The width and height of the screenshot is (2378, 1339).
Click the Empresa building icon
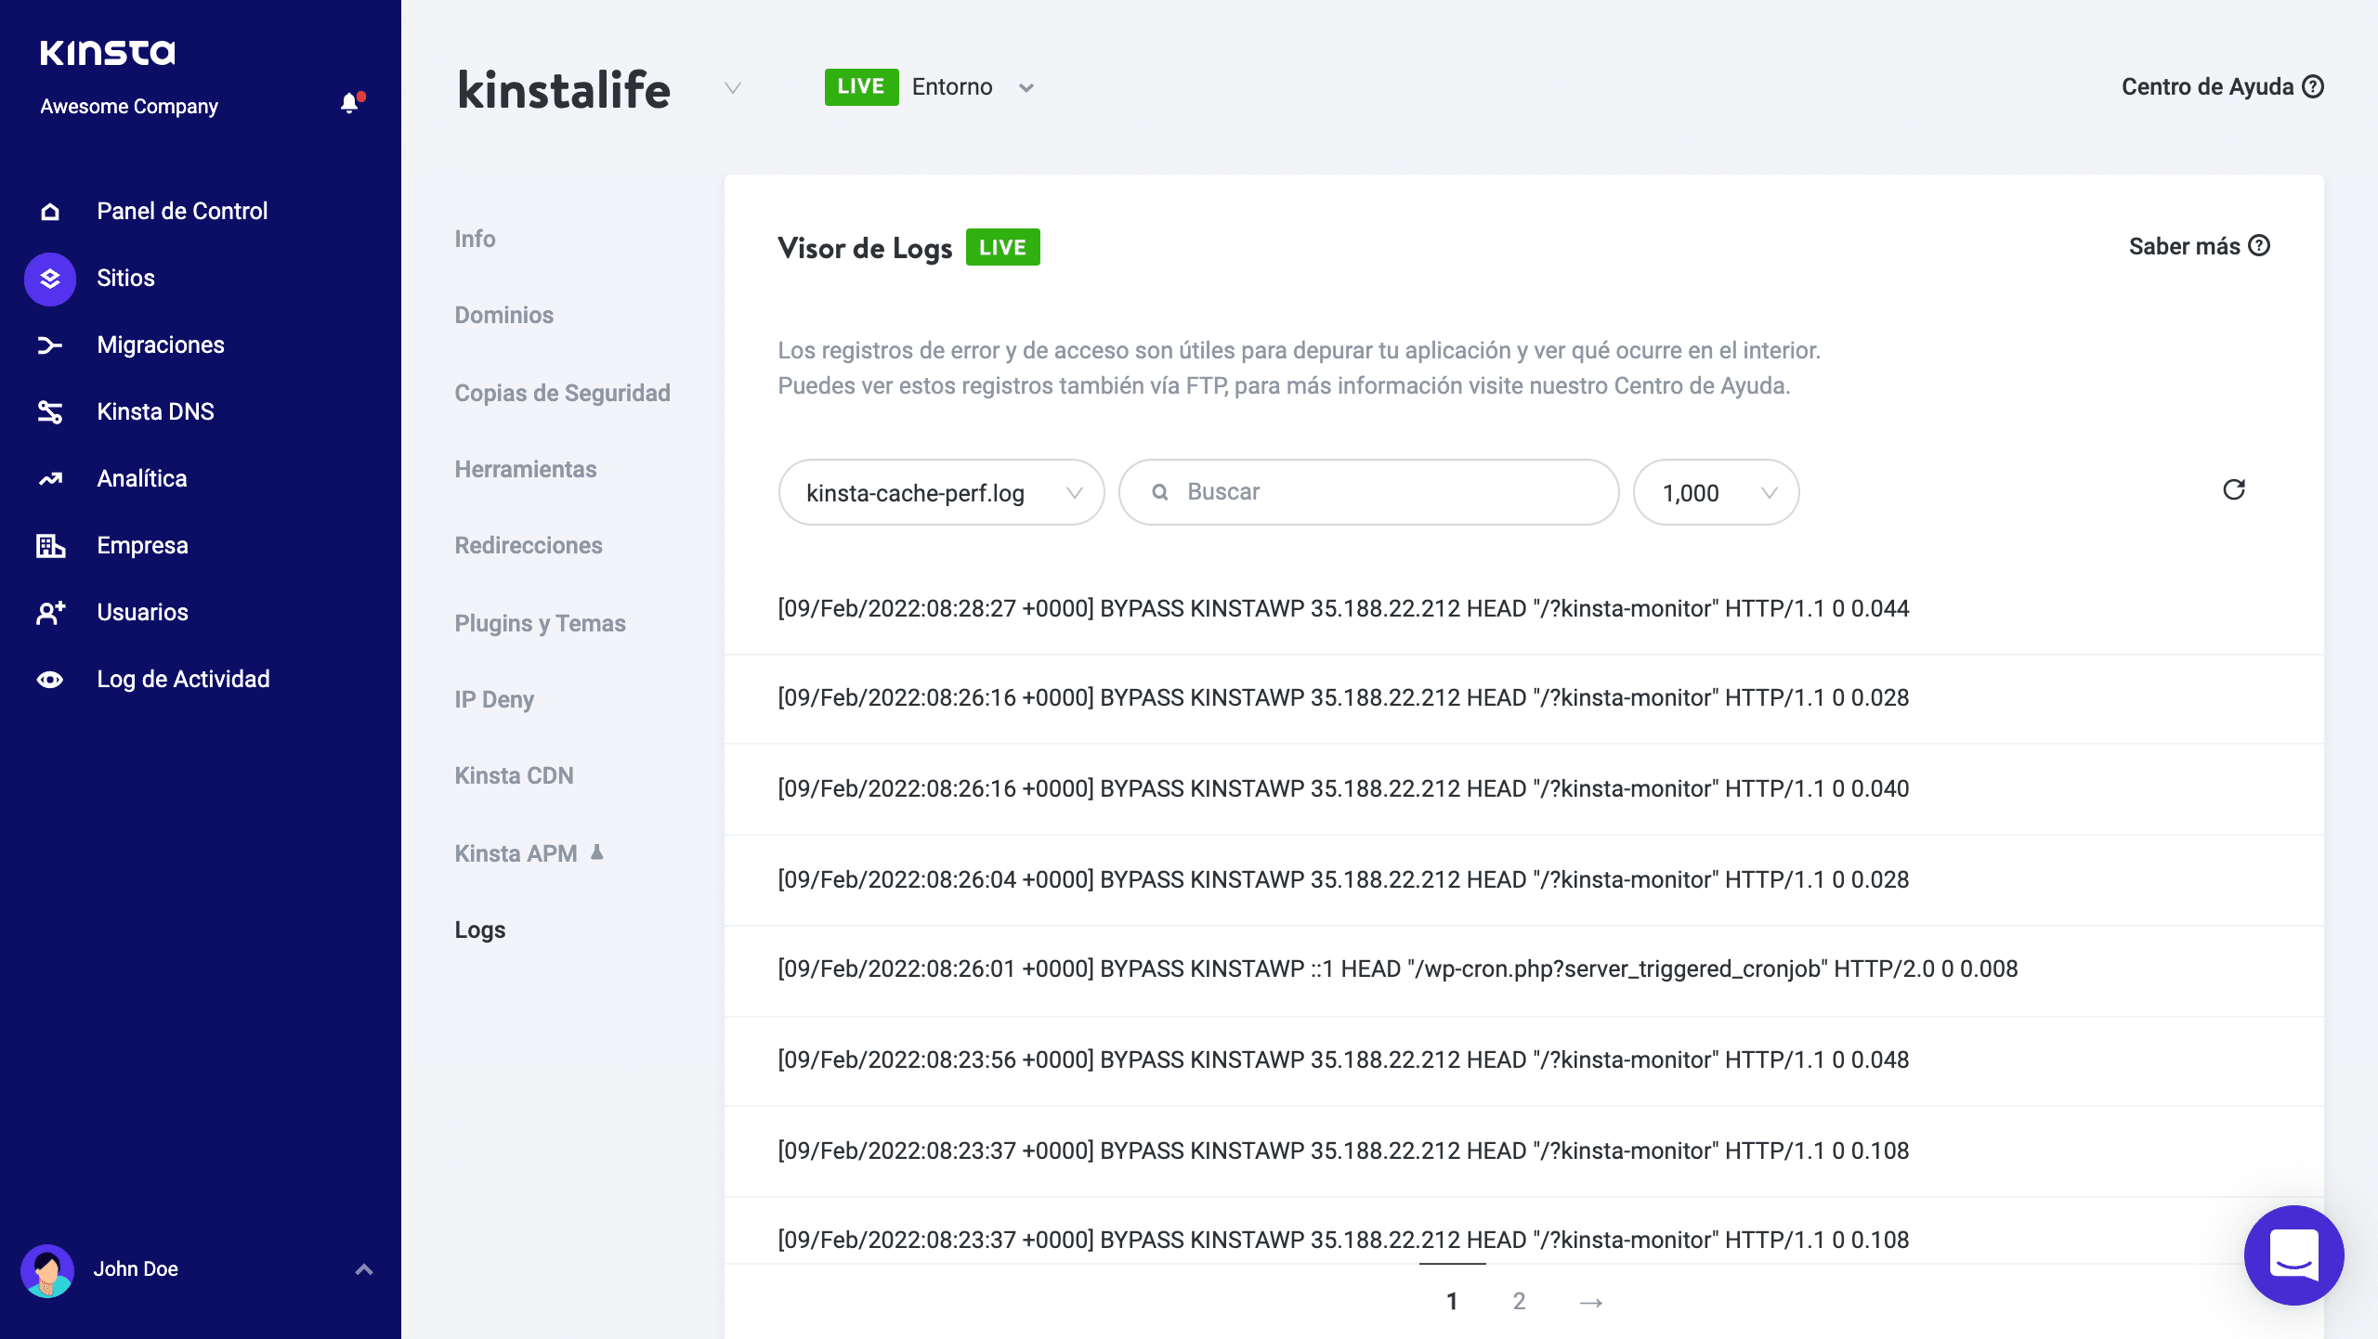pos(50,546)
